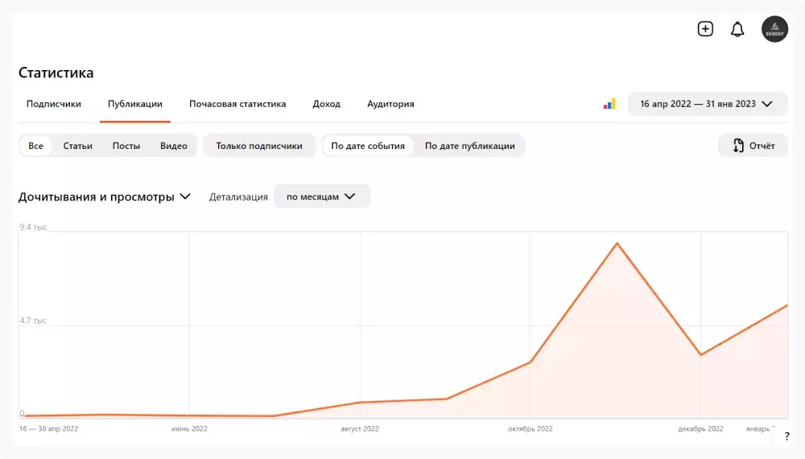This screenshot has width=805, height=459.
Task: Open notifications bell icon
Action: (x=737, y=30)
